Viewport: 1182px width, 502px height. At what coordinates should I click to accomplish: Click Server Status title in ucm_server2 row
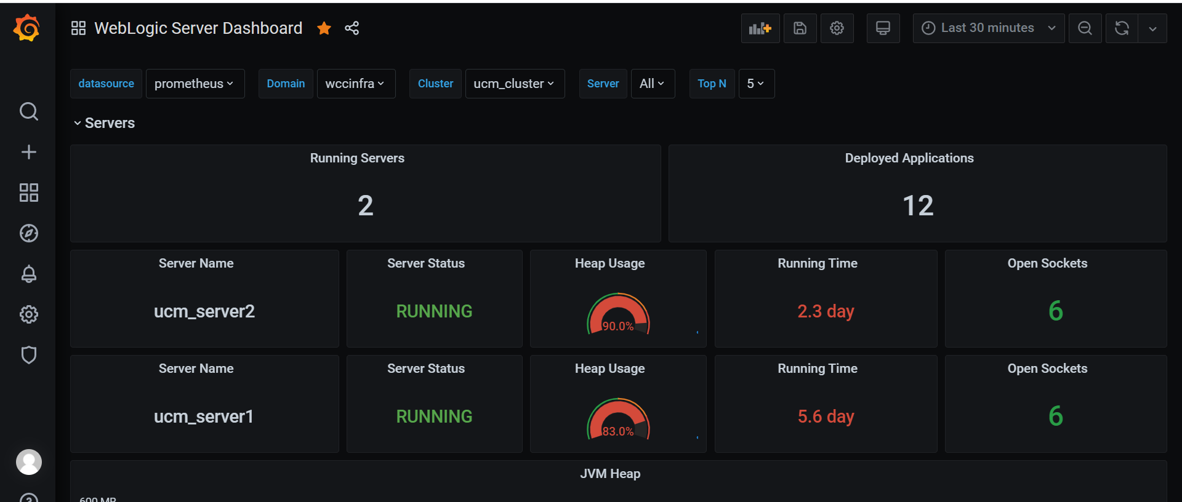[426, 263]
